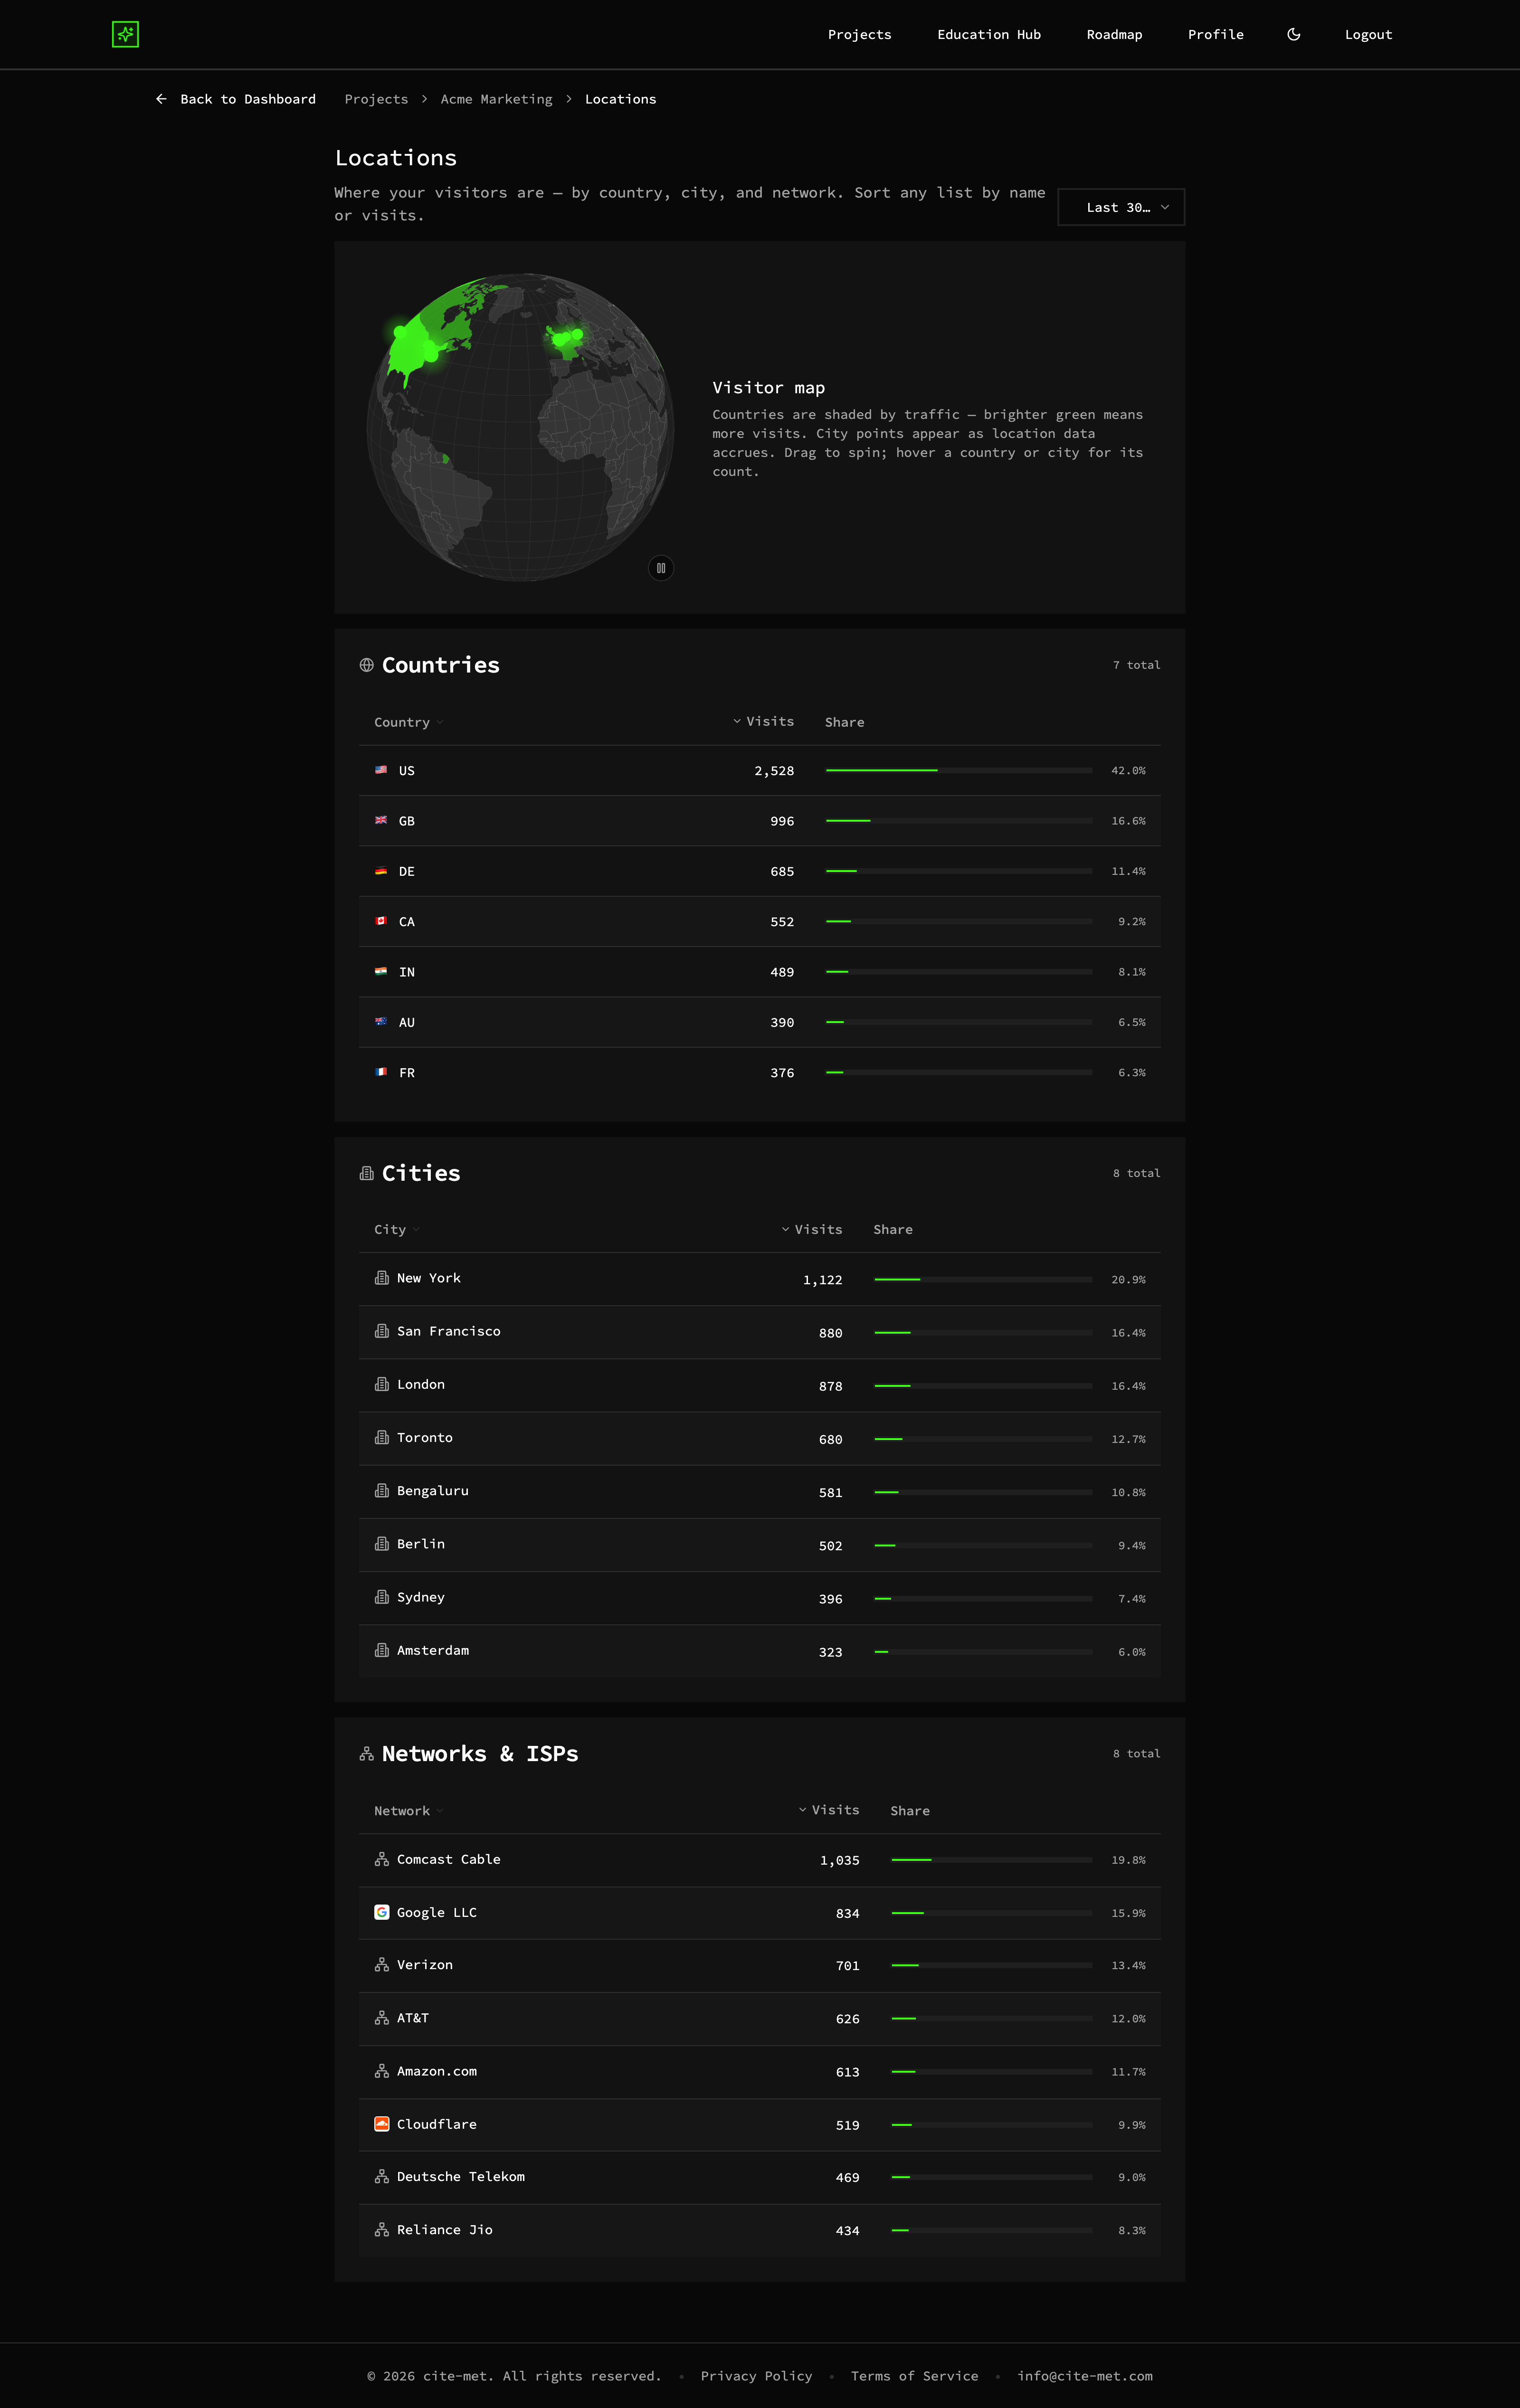Sort networks by Visits column
The image size is (1520, 2408).
coord(829,1810)
